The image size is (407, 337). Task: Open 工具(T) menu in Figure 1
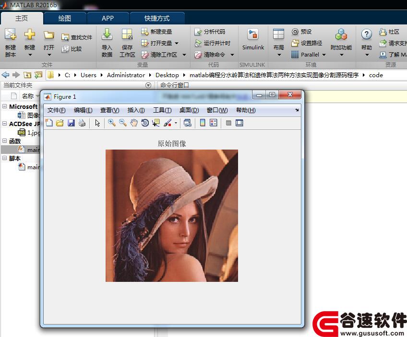[x=162, y=110]
